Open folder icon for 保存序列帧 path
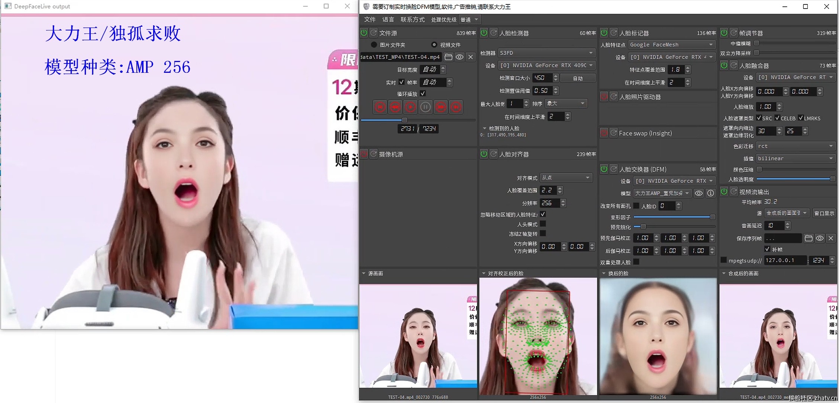839x403 pixels. point(808,238)
